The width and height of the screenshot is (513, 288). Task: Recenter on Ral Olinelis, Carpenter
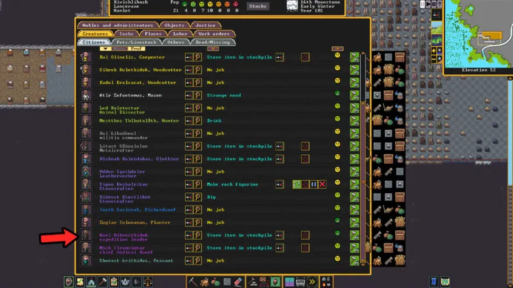tap(189, 57)
